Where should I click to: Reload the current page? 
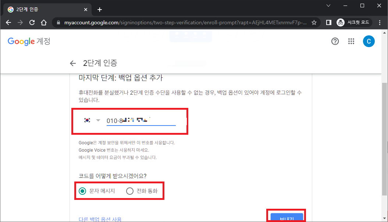tap(32, 22)
